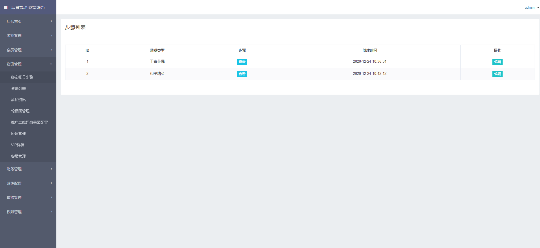
Task: Select the 资讯管理 menu label
Action: pyautogui.click(x=14, y=64)
